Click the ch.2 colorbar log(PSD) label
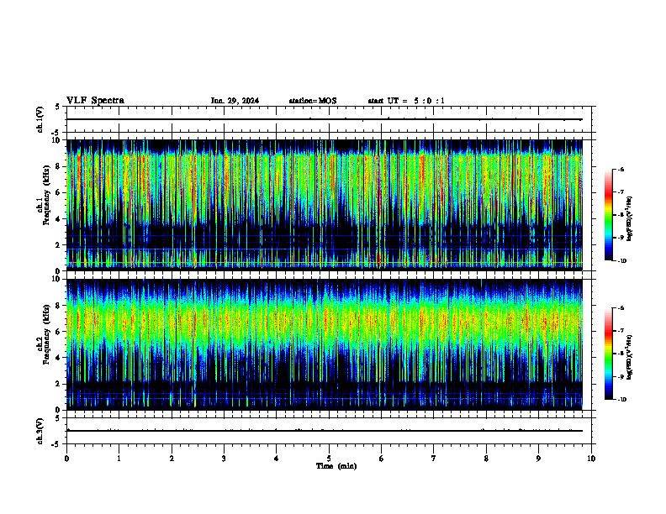Viewport: 666px width, 514px height. click(630, 357)
